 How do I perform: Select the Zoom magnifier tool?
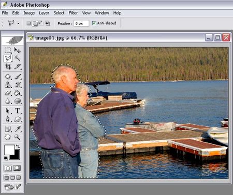click(17, 137)
